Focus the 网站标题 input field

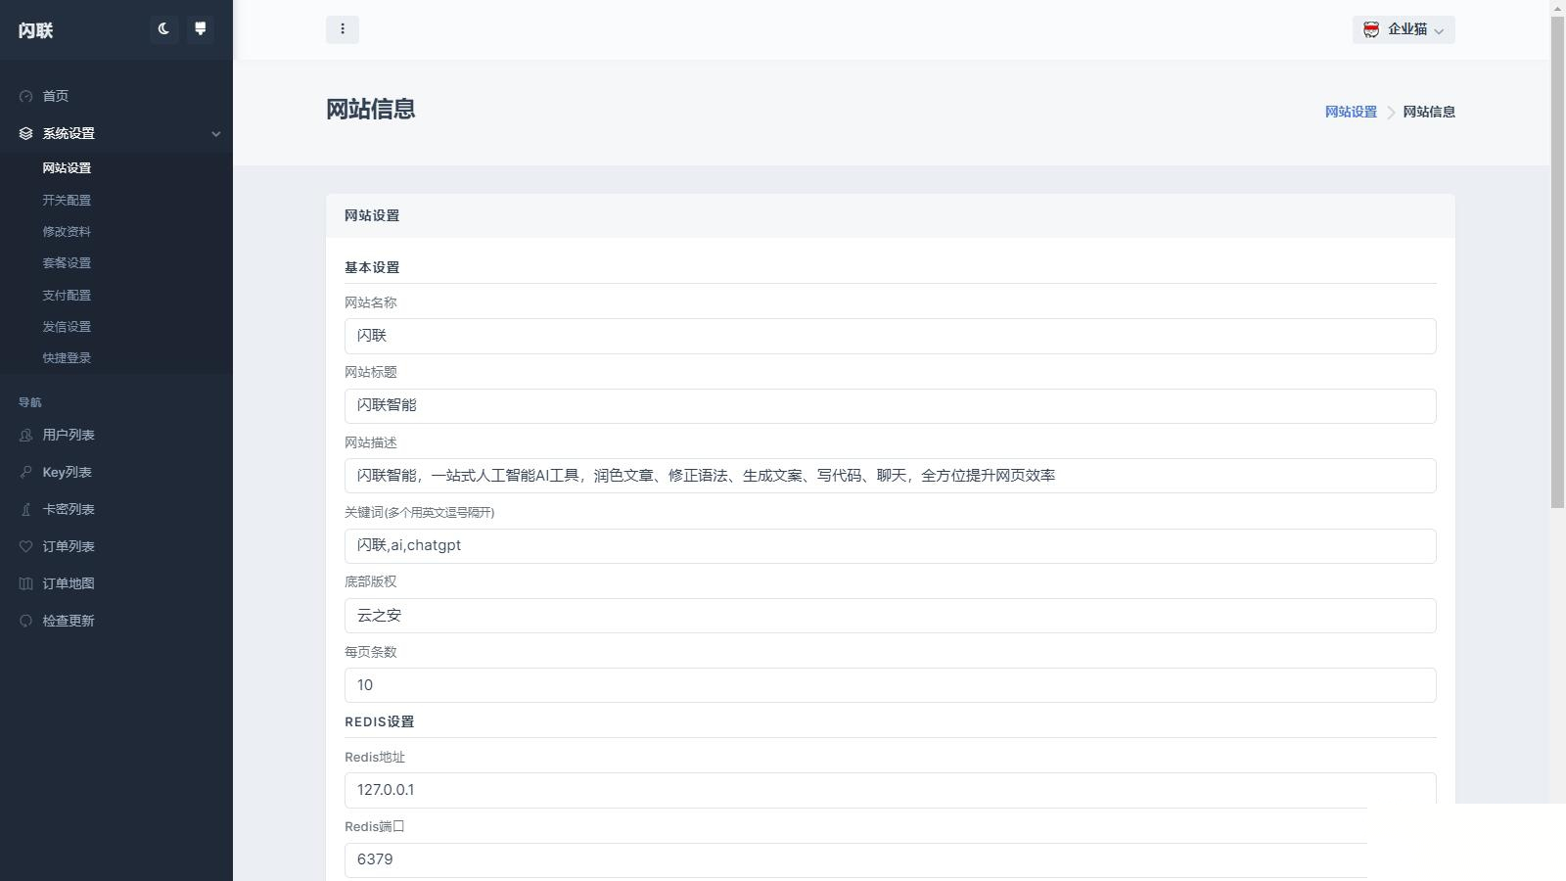coord(891,406)
